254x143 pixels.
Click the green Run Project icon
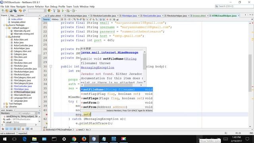63,11
